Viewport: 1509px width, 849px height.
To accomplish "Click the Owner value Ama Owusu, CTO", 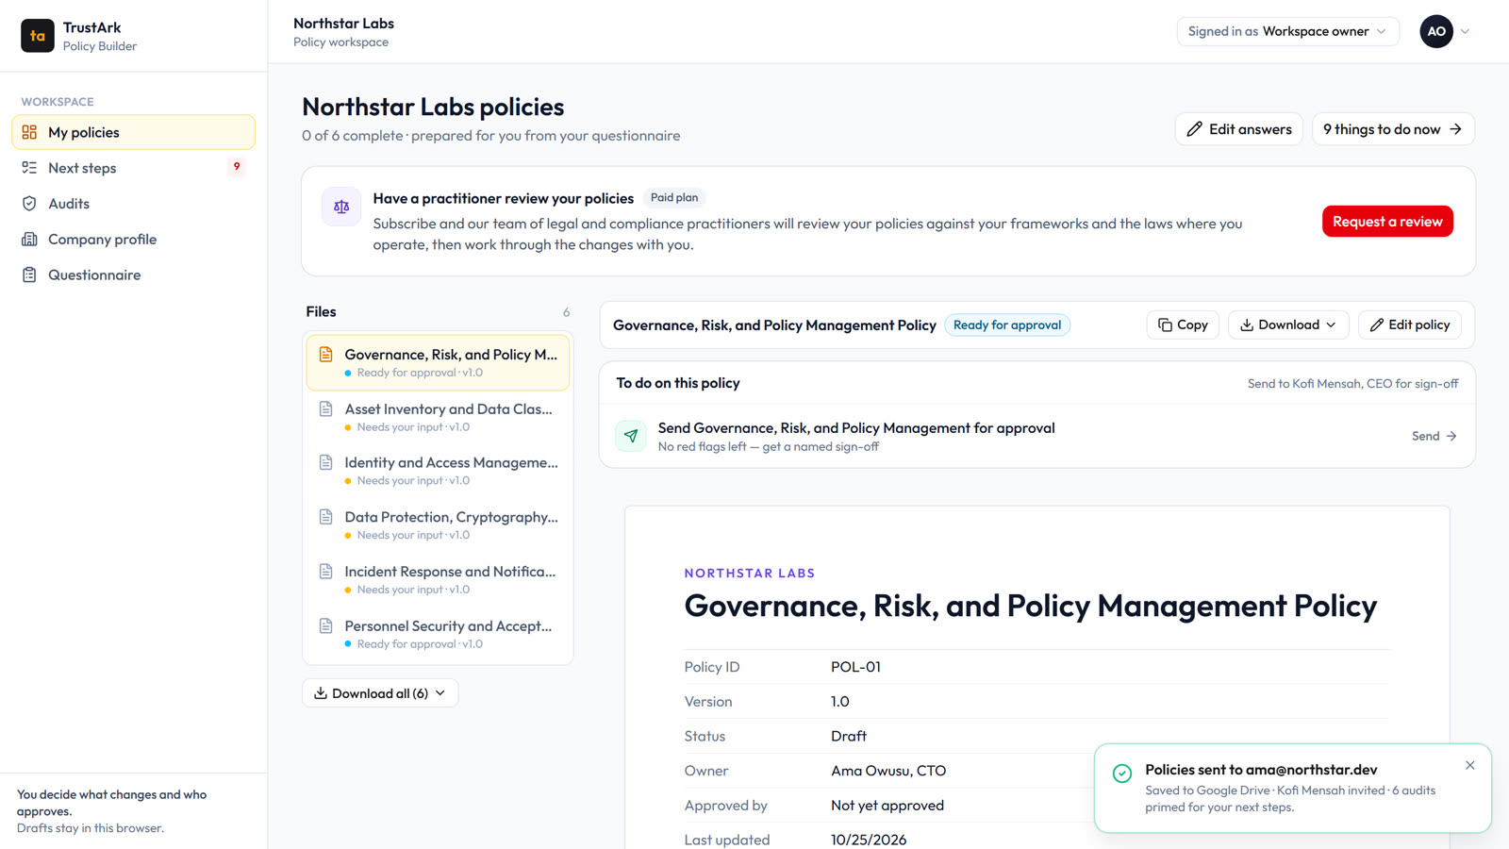I will click(888, 771).
